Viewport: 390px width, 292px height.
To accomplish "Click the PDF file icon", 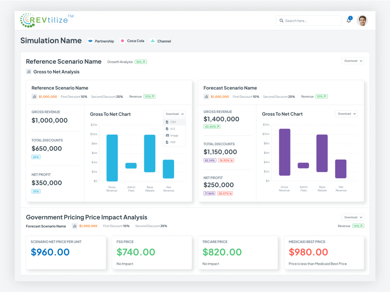I will point(167,142).
